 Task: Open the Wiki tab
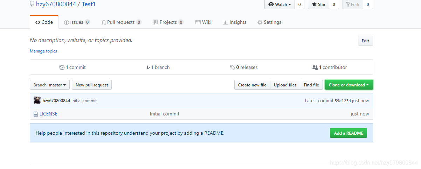203,22
